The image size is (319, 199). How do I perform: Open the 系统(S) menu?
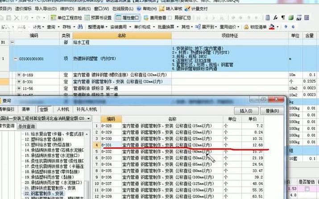coord(84,9)
